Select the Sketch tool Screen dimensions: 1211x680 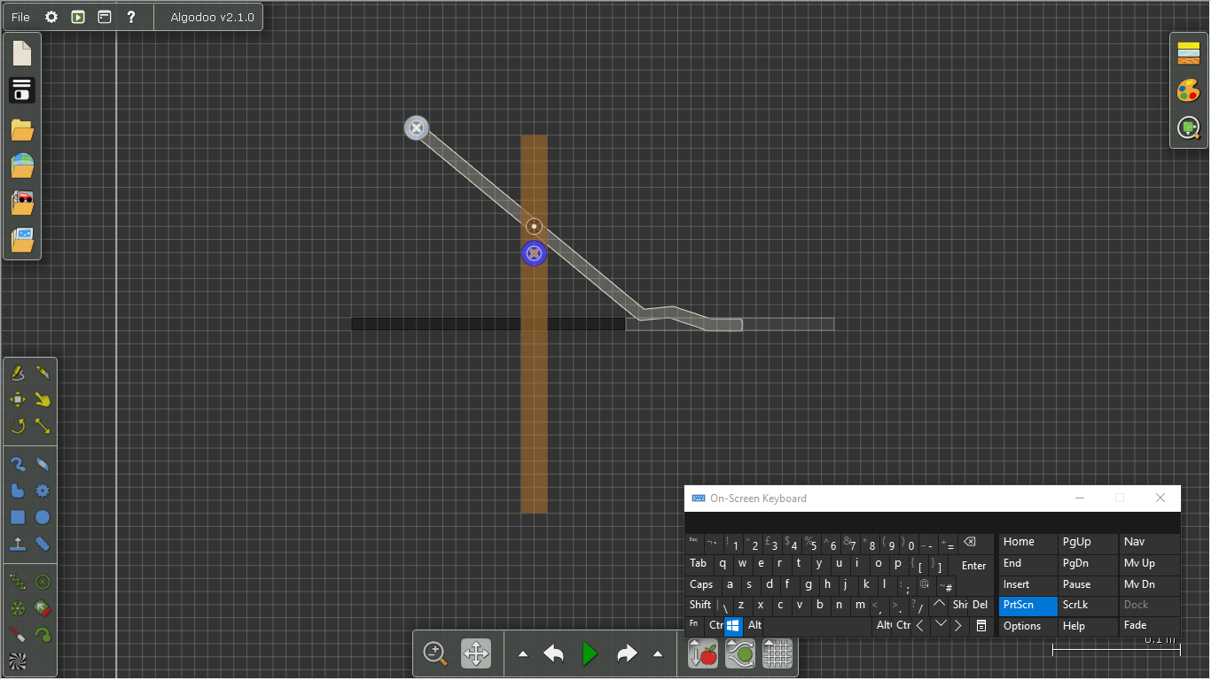click(x=18, y=373)
